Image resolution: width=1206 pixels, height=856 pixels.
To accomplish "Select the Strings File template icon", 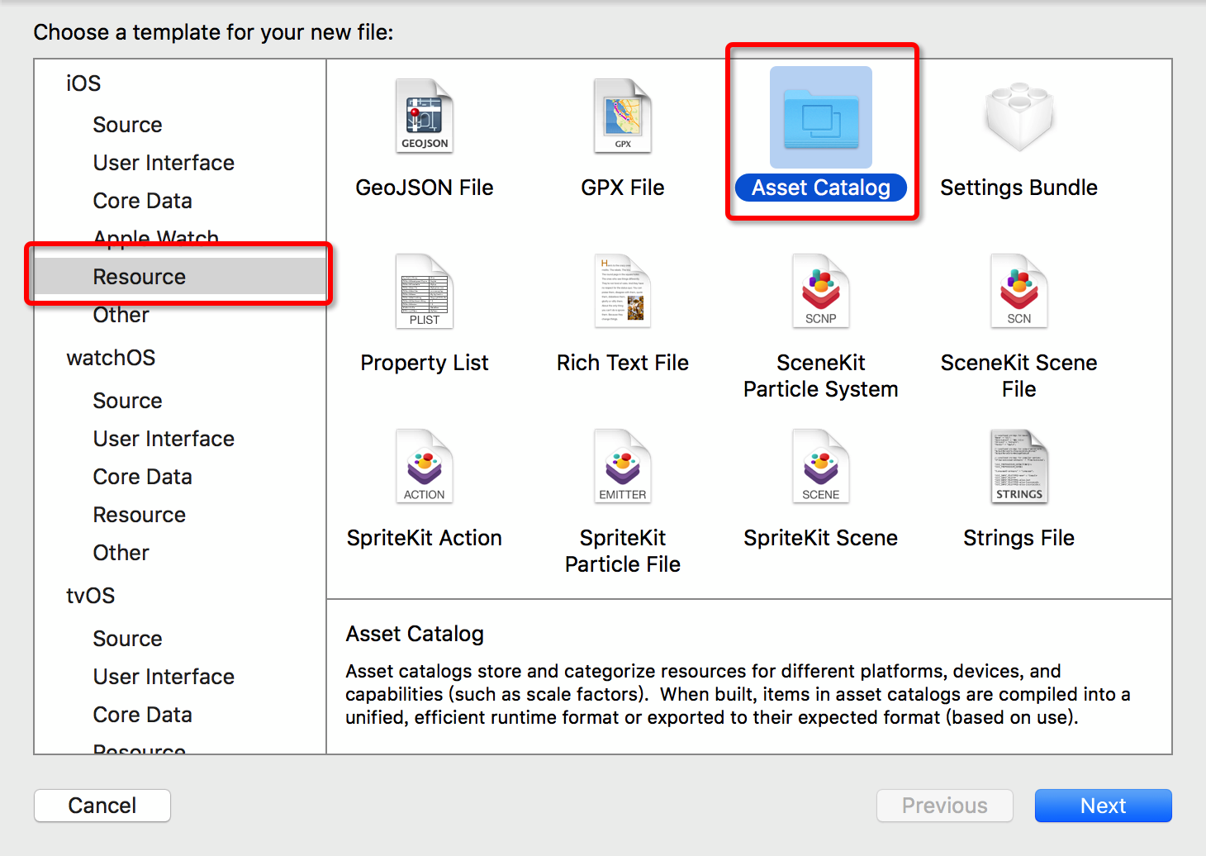I will pyautogui.click(x=1018, y=467).
